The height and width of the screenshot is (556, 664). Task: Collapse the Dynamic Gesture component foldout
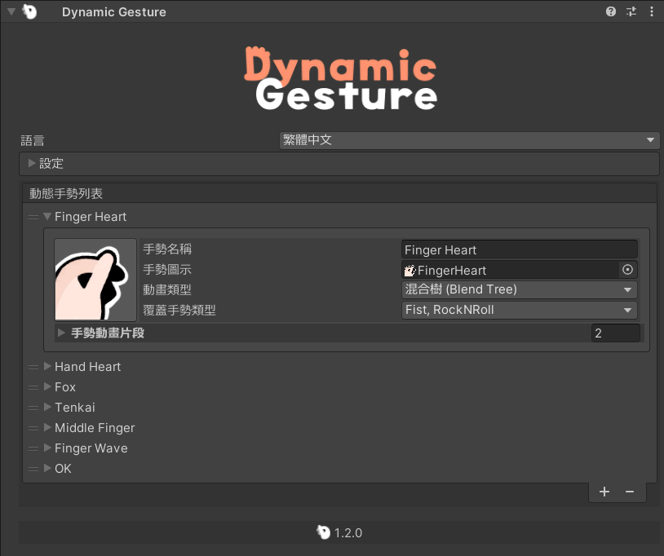(x=11, y=11)
